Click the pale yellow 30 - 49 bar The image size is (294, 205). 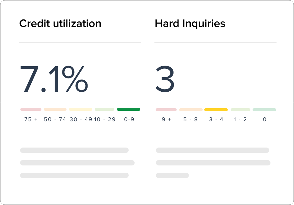pos(81,109)
